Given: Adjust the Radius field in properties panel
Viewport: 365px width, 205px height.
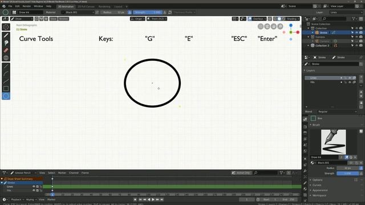Looking at the screenshot, I should coord(347,168).
